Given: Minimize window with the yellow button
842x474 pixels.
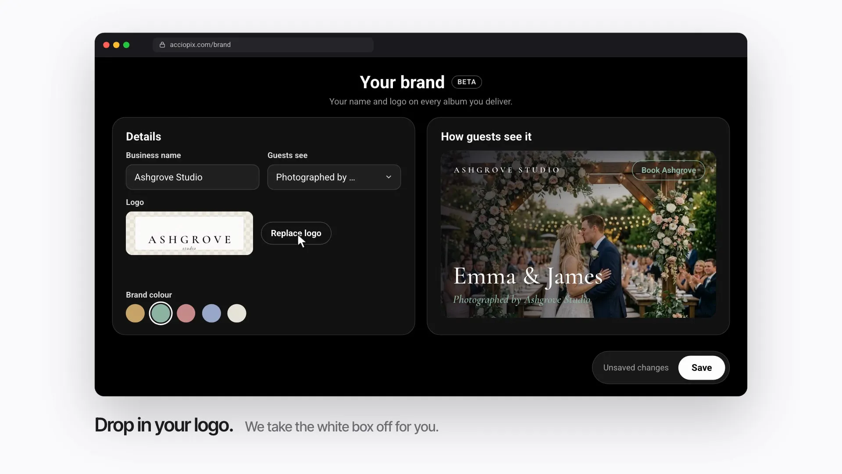Looking at the screenshot, I should 116,45.
